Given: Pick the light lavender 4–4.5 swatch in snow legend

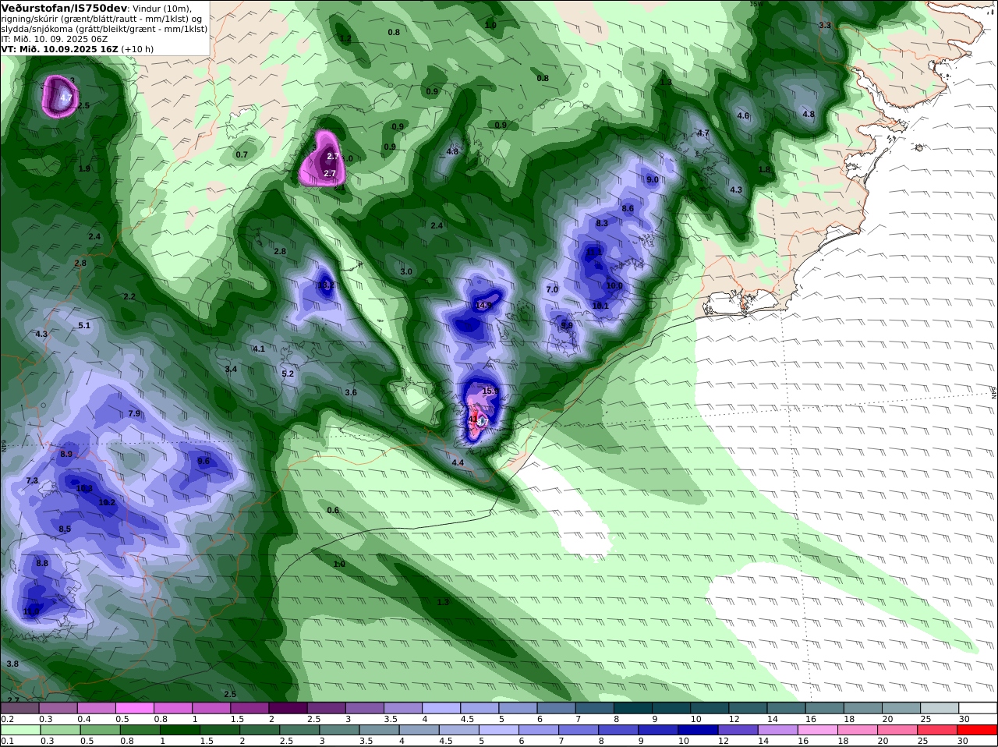Looking at the screenshot, I should 441,708.
